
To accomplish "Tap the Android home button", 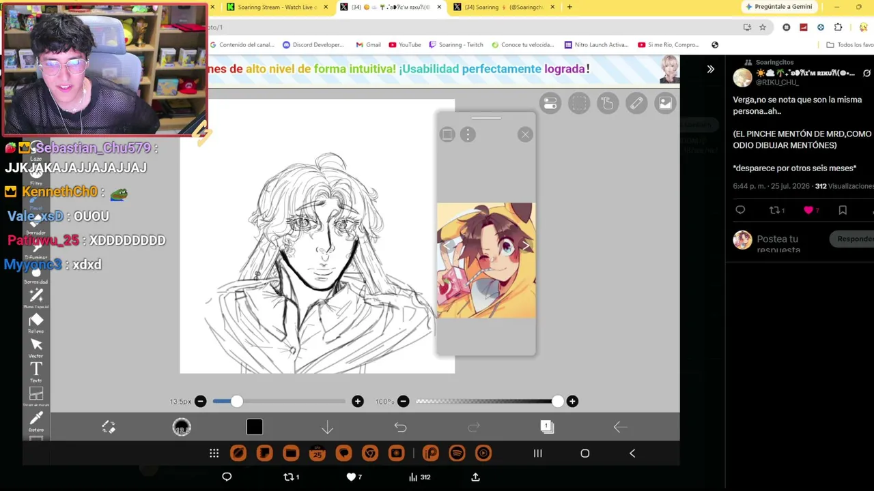I will pyautogui.click(x=585, y=453).
